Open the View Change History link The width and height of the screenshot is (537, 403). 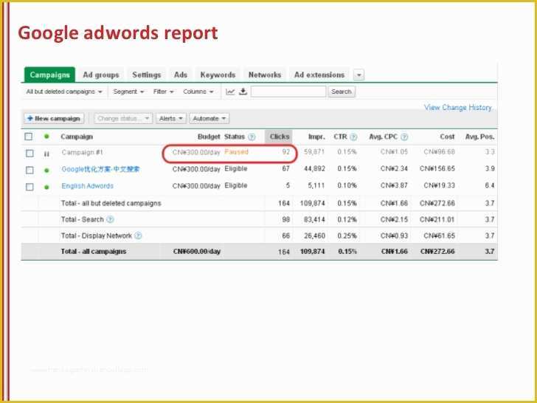pos(458,108)
